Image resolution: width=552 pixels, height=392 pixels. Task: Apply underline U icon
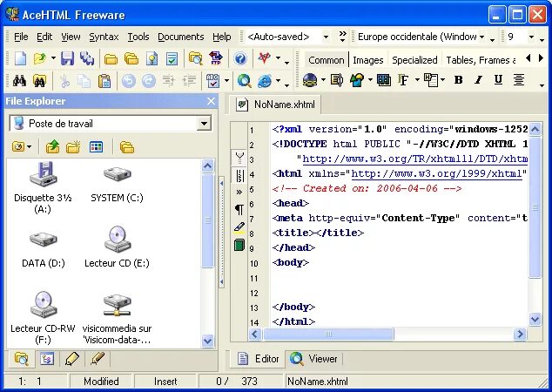(x=498, y=80)
